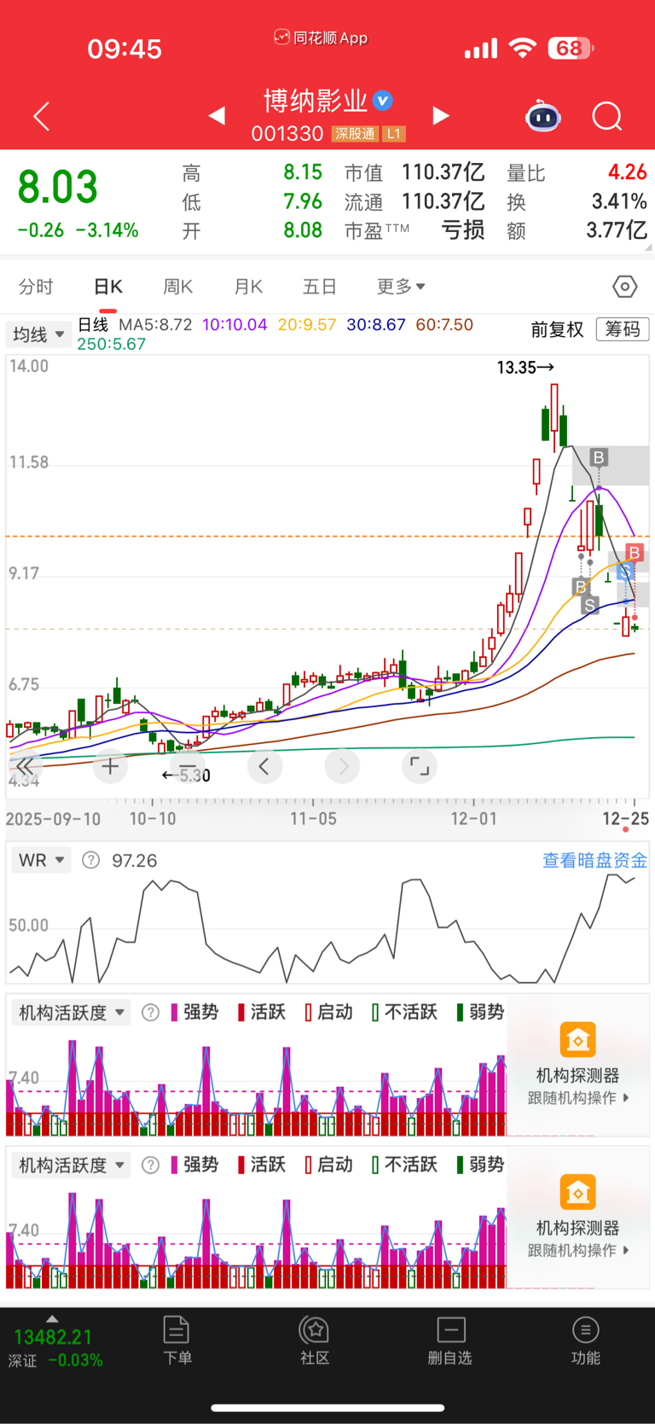Tap second 机构探测器 orange house icon
Screen dimensions: 655x1424
click(x=577, y=1192)
